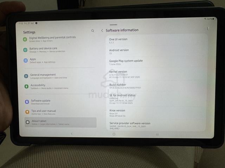Tap the Android version entry

156,52
